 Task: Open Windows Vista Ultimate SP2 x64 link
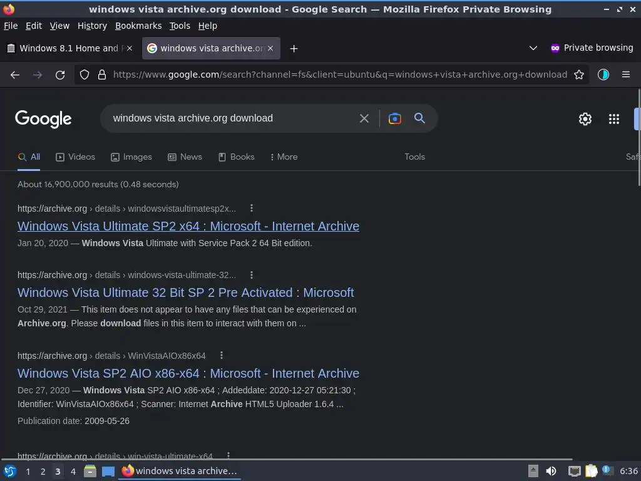point(188,226)
